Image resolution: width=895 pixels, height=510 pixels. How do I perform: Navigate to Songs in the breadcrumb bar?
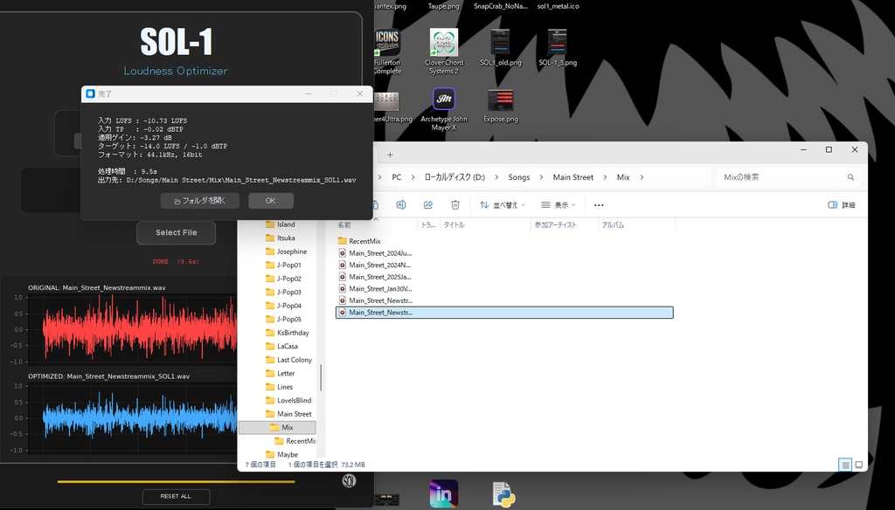(518, 176)
